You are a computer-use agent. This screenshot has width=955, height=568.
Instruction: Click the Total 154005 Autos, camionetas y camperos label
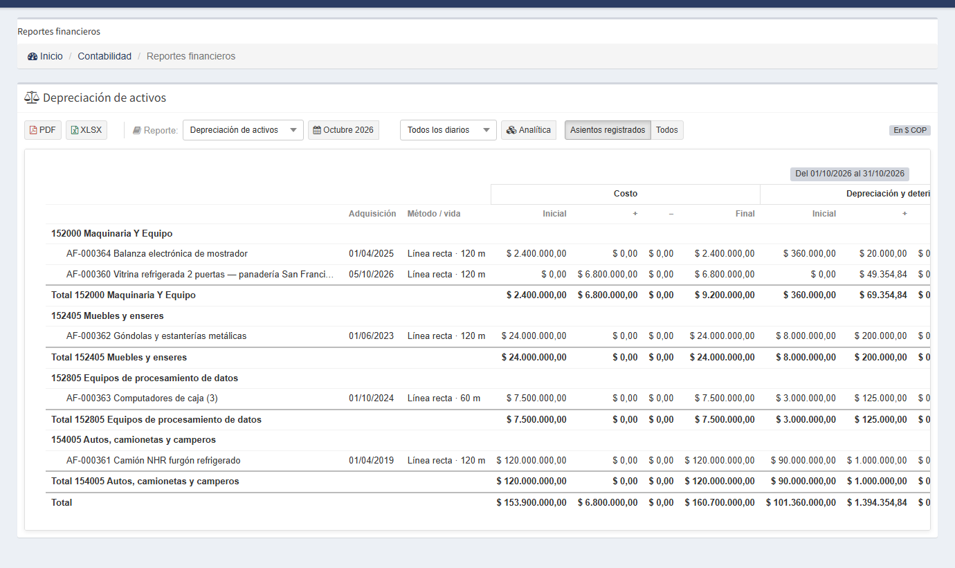click(x=145, y=482)
